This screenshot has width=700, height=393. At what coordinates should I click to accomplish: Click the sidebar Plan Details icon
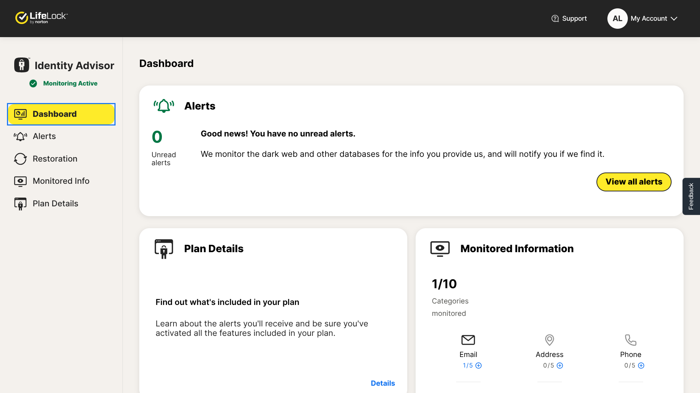pos(20,204)
